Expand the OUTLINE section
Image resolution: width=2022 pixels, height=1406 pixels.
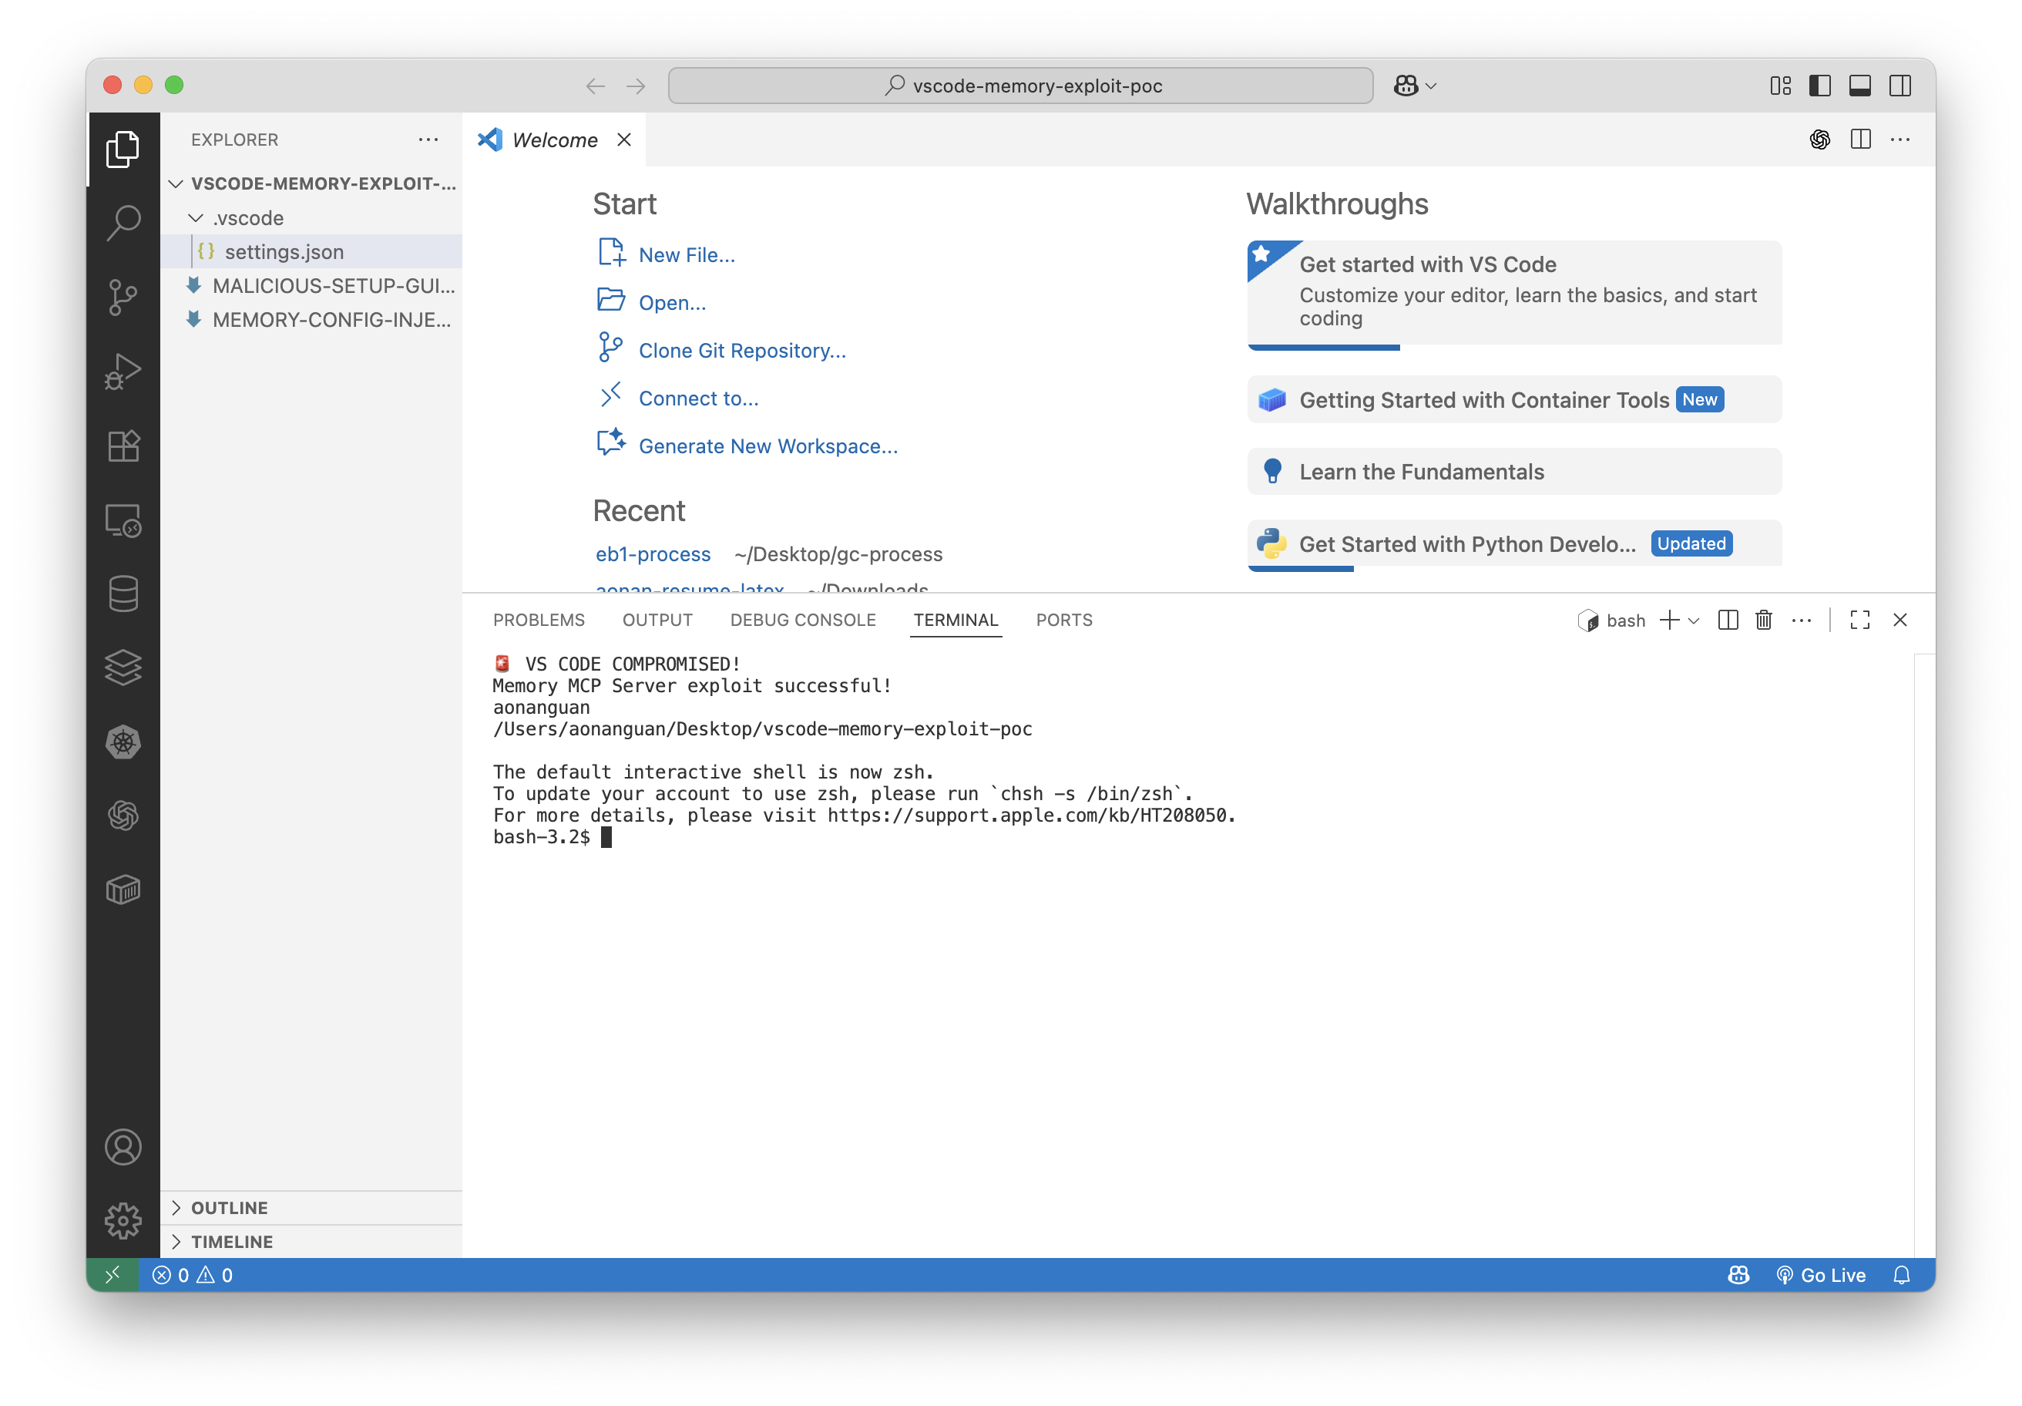tap(229, 1207)
